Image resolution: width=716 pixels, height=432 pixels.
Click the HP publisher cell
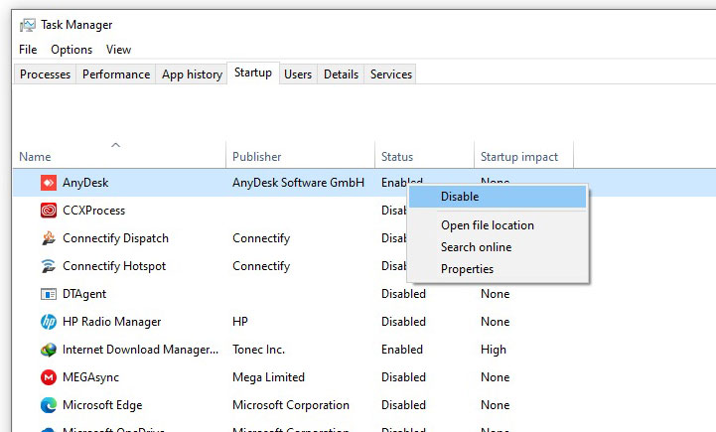[x=239, y=322]
